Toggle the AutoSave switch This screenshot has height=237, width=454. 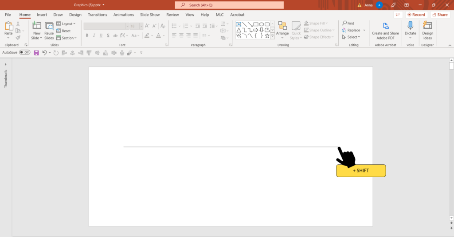coord(24,52)
